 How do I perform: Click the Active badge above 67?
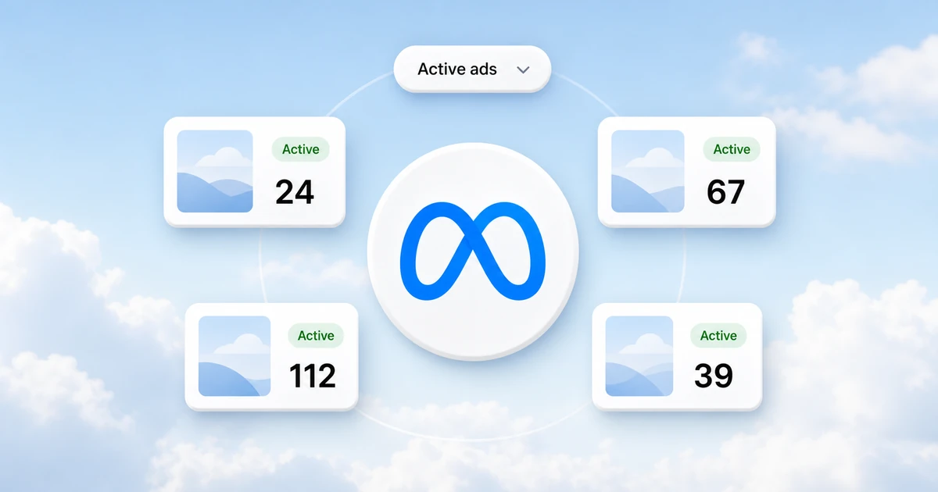[x=732, y=149]
